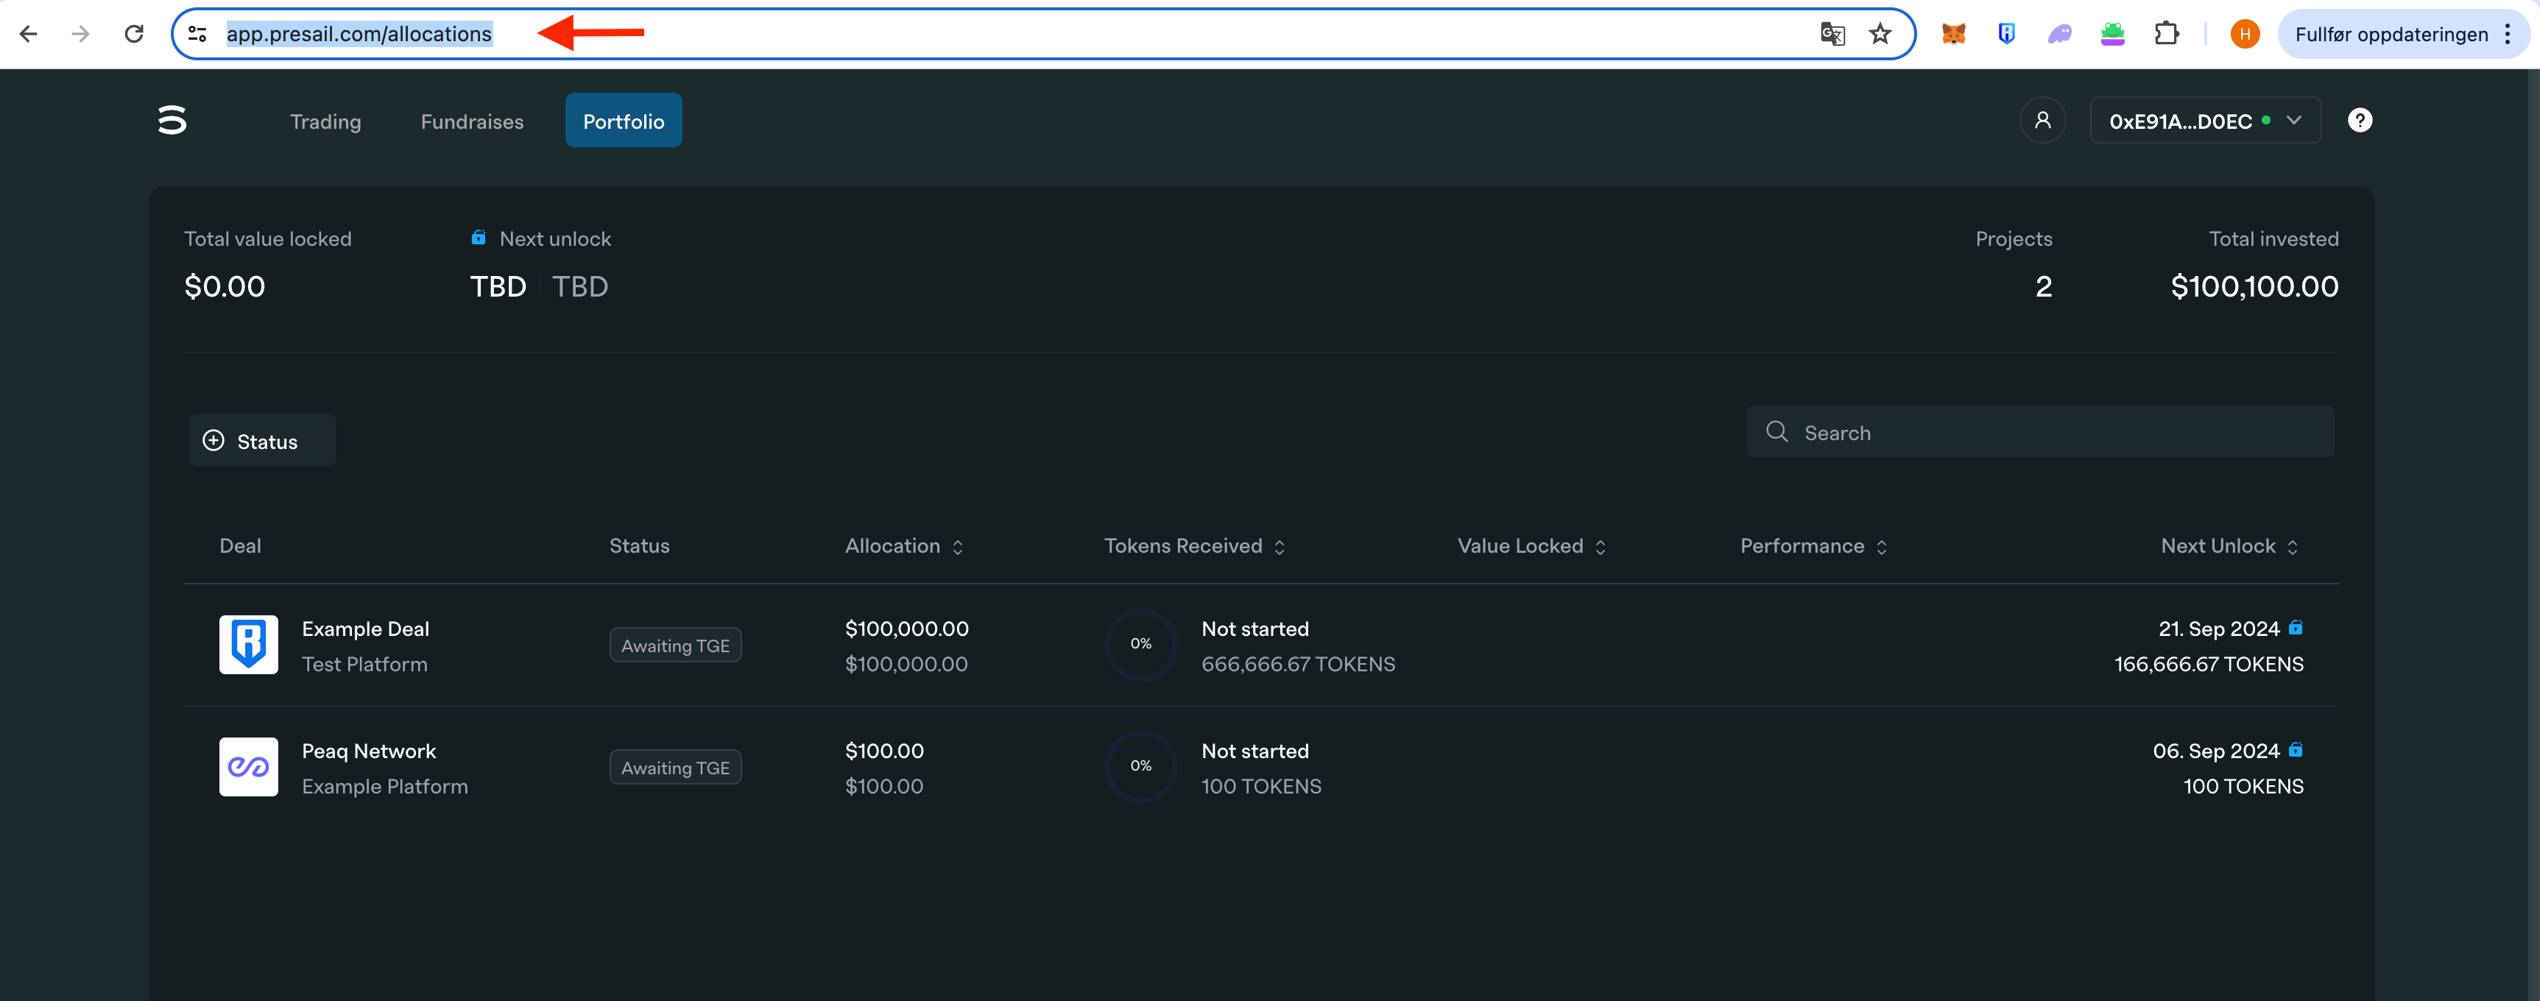The height and width of the screenshot is (1001, 2540).
Task: Click the Peaq Network logo thumbnail
Action: [x=249, y=767]
